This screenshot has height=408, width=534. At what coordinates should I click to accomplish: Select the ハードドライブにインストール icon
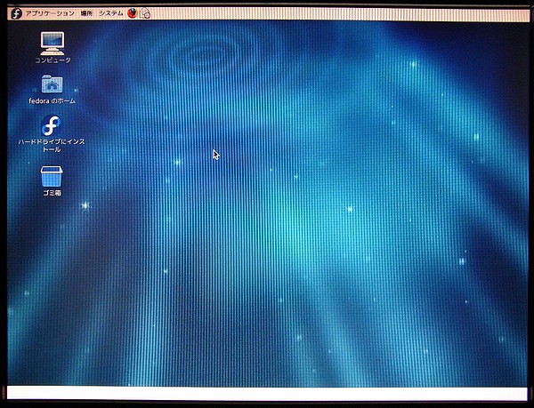51,125
